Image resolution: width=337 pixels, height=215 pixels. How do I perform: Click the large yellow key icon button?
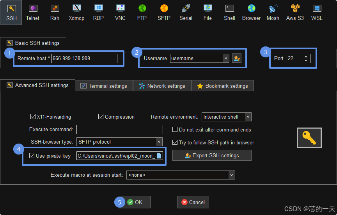pos(309,138)
